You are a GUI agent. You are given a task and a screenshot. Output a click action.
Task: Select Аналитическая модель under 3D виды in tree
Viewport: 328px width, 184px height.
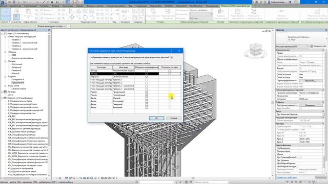23,58
